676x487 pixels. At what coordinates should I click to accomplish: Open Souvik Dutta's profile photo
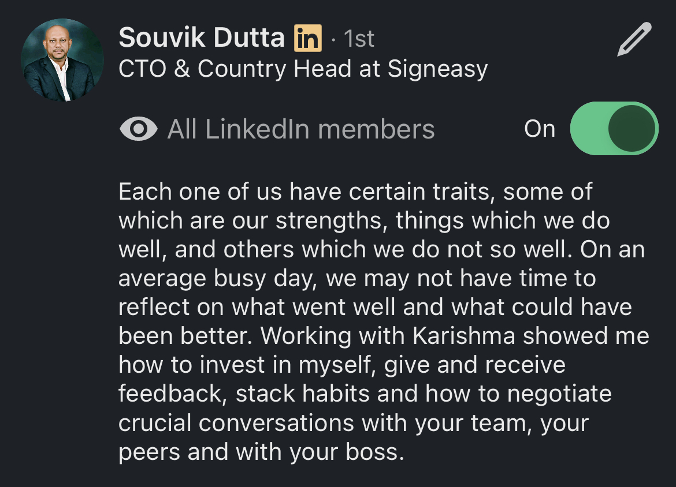pos(62,60)
